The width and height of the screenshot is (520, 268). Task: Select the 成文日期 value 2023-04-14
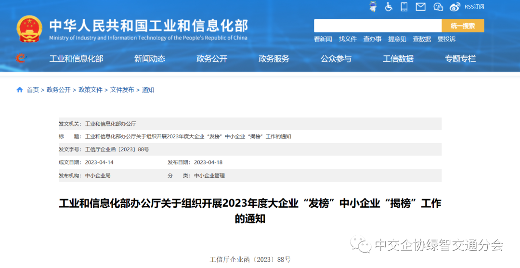[99, 162]
